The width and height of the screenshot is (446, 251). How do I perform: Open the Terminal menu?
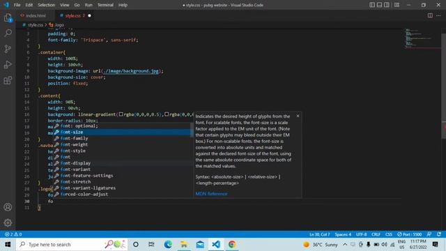(x=105, y=5)
